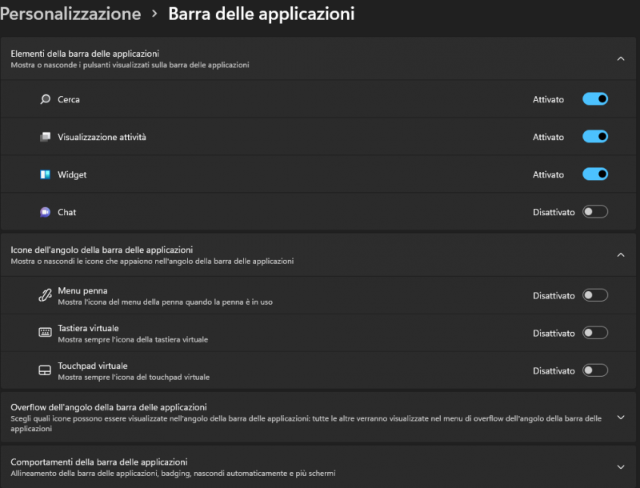
Task: Turn off Visualizzazione attività toggle
Action: tap(595, 137)
